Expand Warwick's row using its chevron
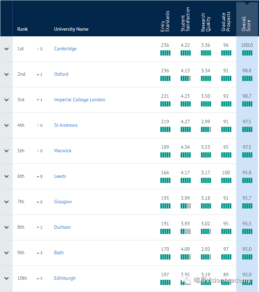This screenshot has width=259, height=292. (x=6, y=151)
